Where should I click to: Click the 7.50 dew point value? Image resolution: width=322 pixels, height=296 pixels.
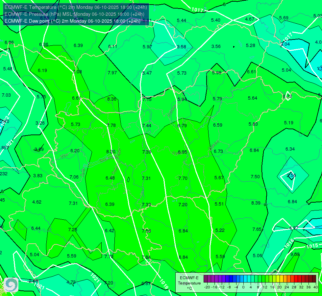[255, 177]
